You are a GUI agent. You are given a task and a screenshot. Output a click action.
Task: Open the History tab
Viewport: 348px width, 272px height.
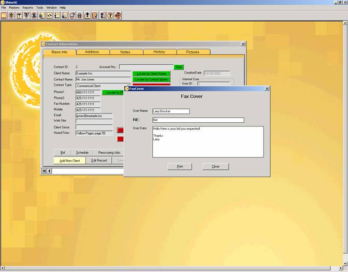click(159, 52)
